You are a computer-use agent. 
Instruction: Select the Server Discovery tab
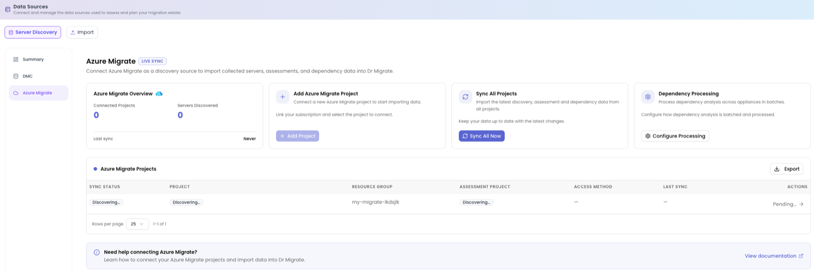pos(33,32)
